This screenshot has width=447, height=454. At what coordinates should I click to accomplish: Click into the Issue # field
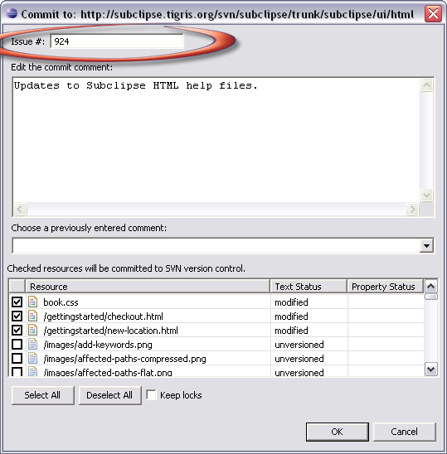117,41
